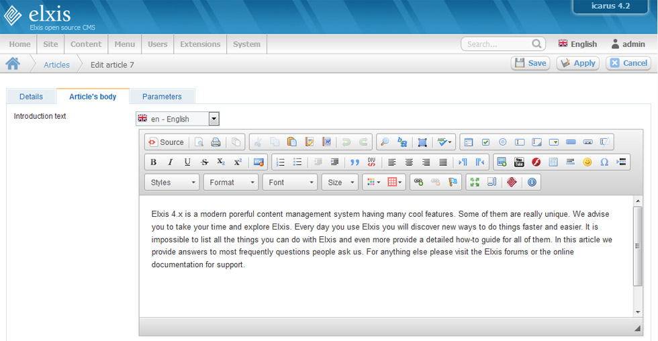Insert a Flash object
Image resolution: width=658 pixels, height=341 pixels.
click(536, 162)
